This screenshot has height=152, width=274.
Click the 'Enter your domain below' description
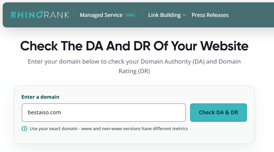(x=134, y=66)
